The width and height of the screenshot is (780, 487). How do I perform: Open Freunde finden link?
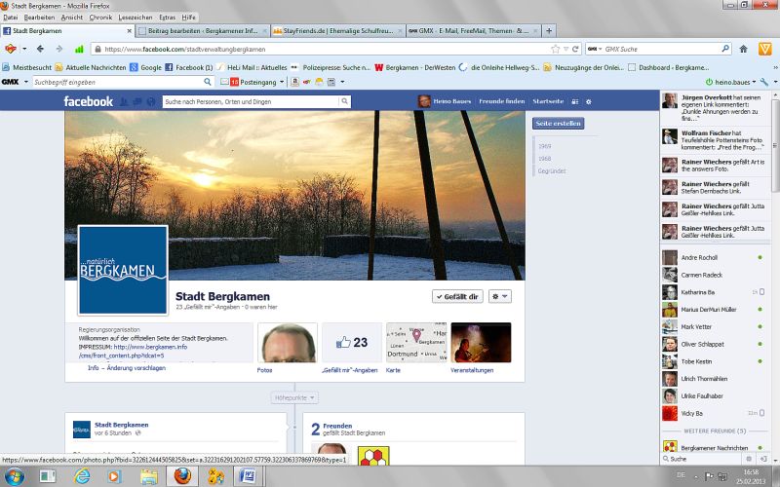tap(501, 101)
